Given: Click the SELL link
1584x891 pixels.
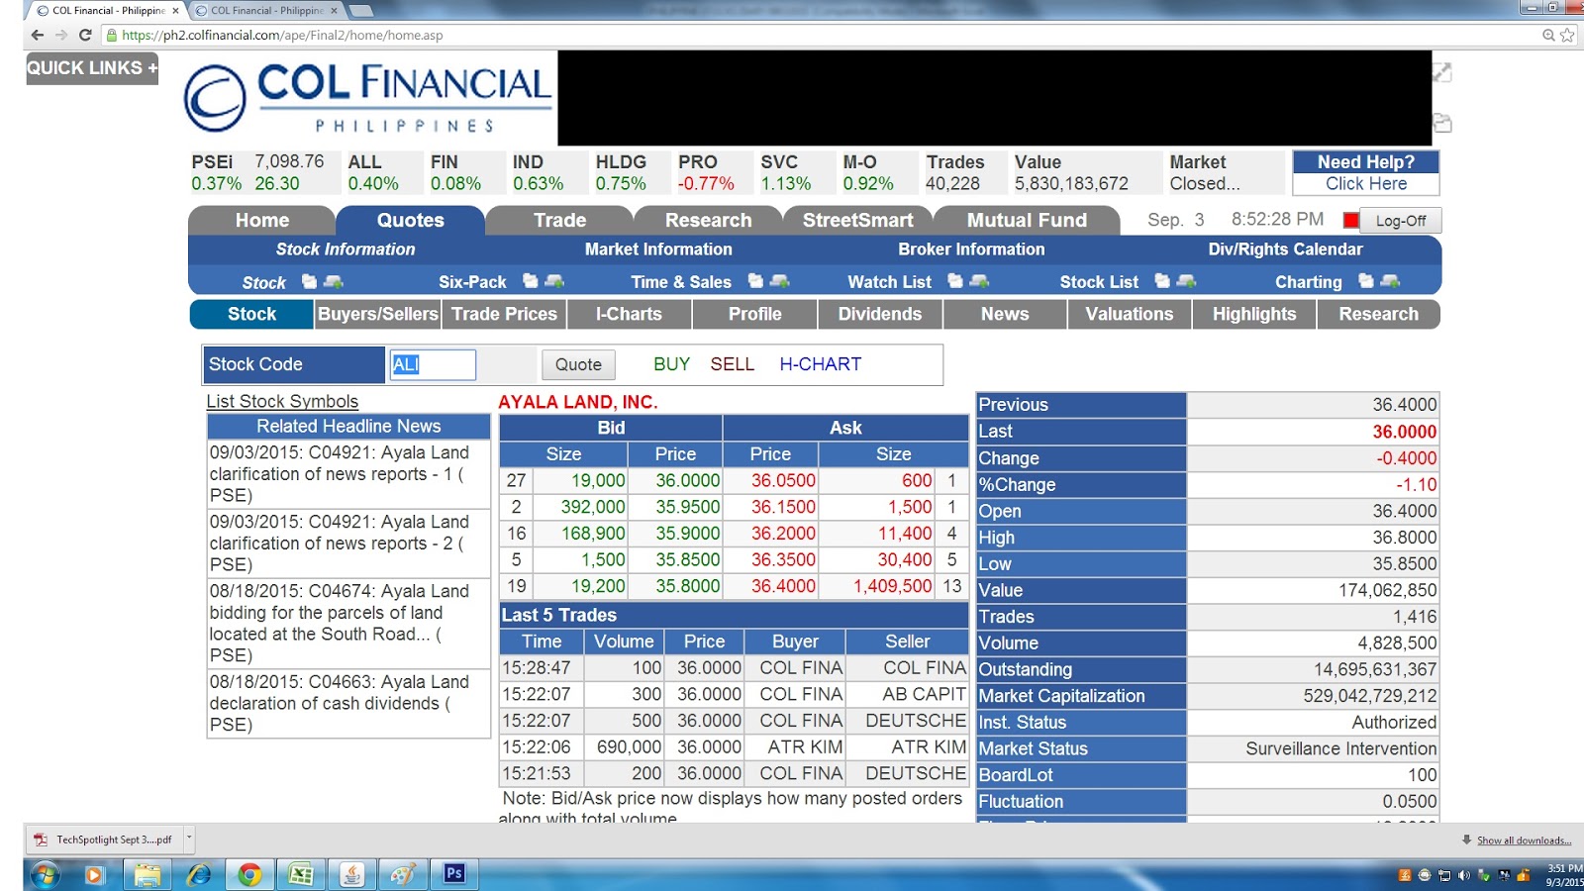Looking at the screenshot, I should [732, 364].
